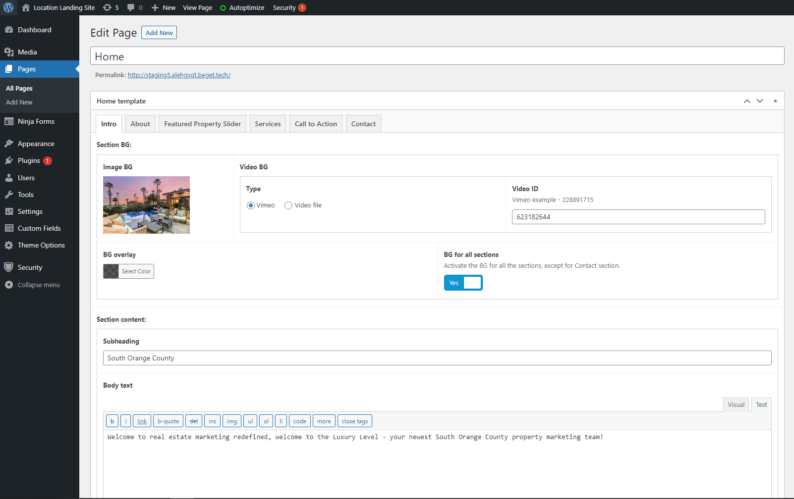This screenshot has height=499, width=794.
Task: Click the link quicktag button
Action: [142, 421]
